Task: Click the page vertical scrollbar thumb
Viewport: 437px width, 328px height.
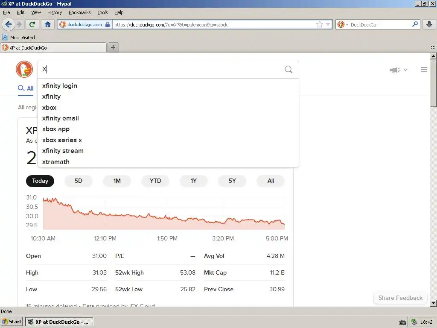Action: point(433,83)
